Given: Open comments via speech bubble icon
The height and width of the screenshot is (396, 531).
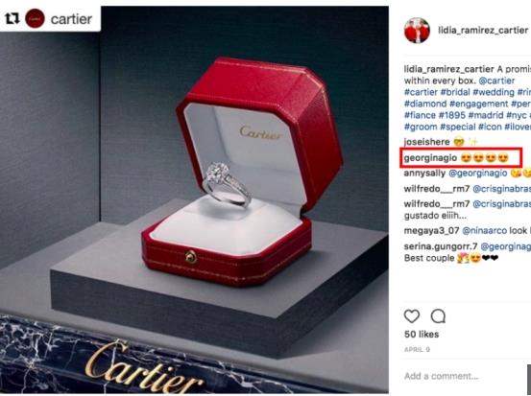Looking at the screenshot, I should tap(438, 316).
